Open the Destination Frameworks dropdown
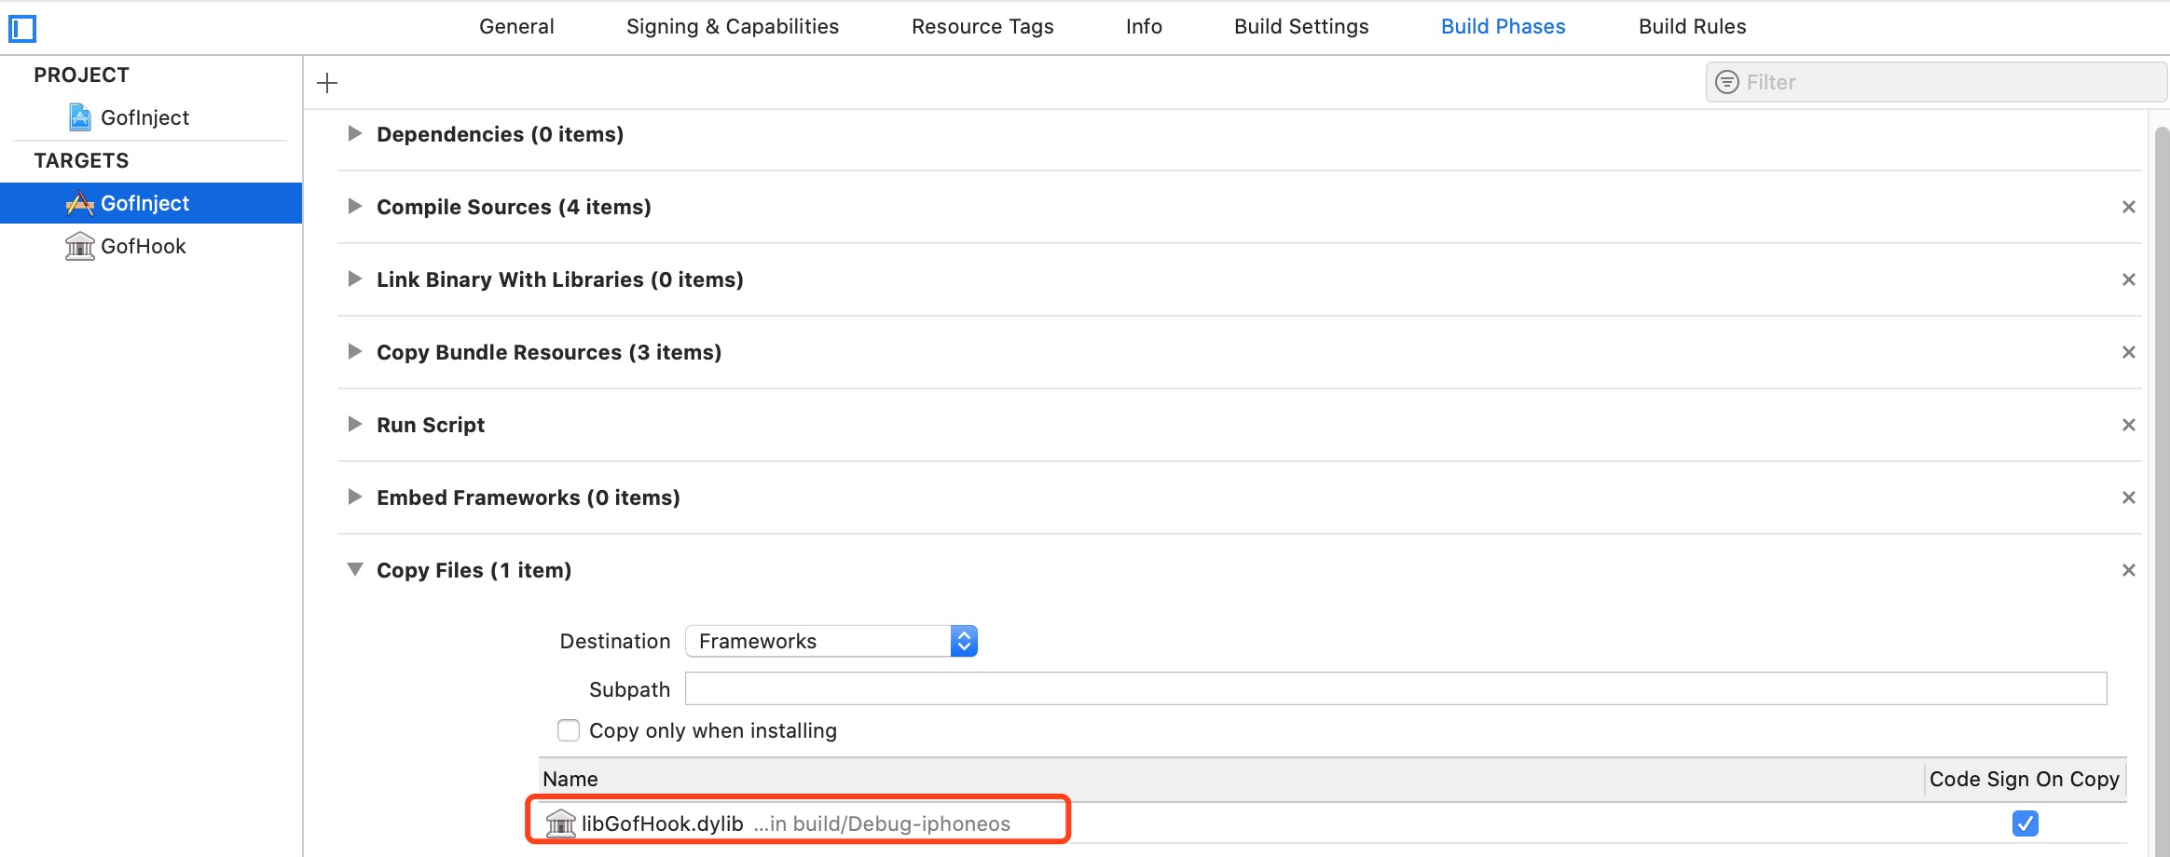 [x=831, y=641]
